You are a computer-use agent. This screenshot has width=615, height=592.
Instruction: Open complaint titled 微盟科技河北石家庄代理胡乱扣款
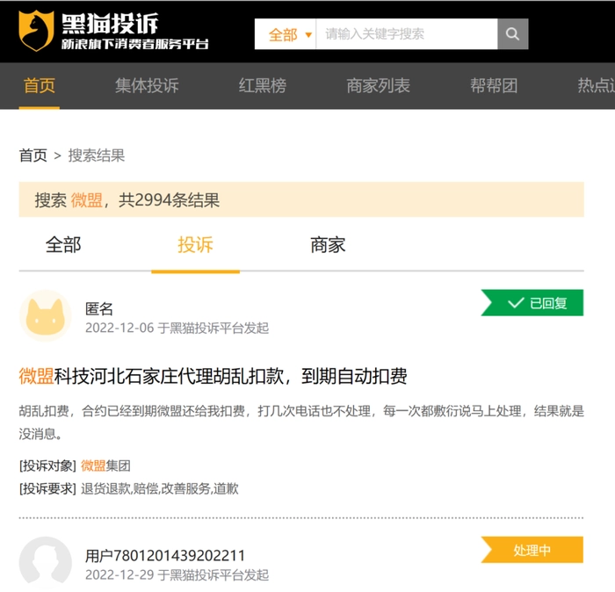(213, 377)
